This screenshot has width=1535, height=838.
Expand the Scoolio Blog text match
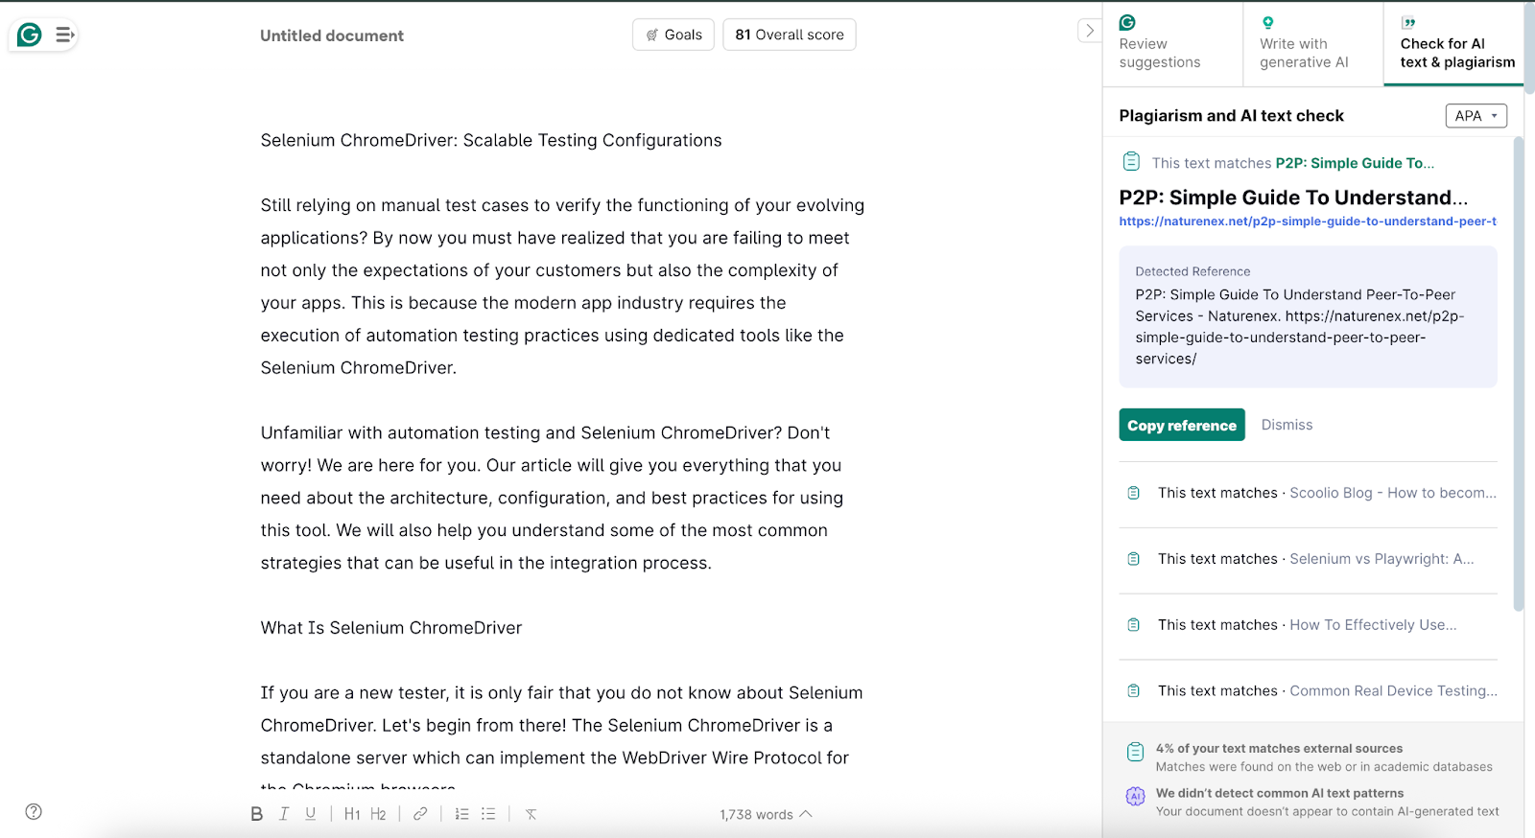[x=1308, y=493]
